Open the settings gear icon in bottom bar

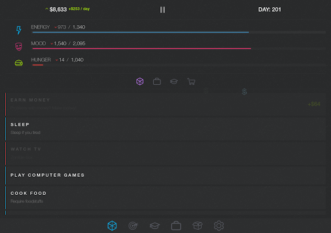coord(219,226)
